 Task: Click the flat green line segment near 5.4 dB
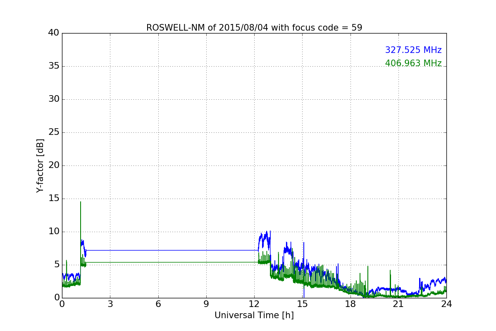click(x=172, y=262)
